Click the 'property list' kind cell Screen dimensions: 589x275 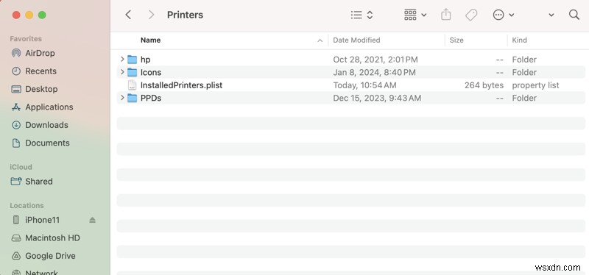coord(535,85)
